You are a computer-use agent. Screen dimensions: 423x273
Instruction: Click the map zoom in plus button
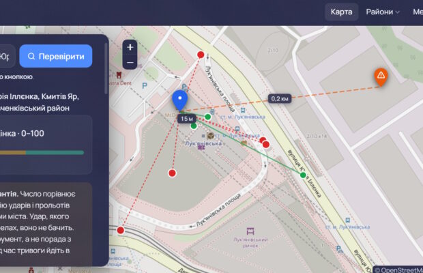(x=130, y=47)
